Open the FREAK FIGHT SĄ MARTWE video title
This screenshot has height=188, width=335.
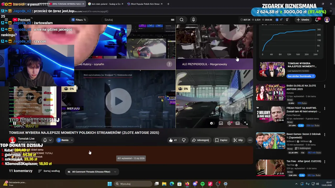point(304,110)
